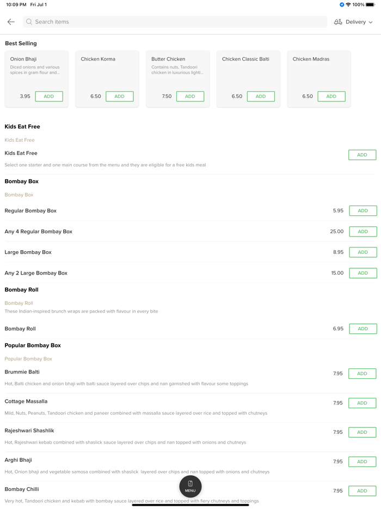
Task: Click Any 4 Regular Bombay Box name
Action: click(38, 232)
